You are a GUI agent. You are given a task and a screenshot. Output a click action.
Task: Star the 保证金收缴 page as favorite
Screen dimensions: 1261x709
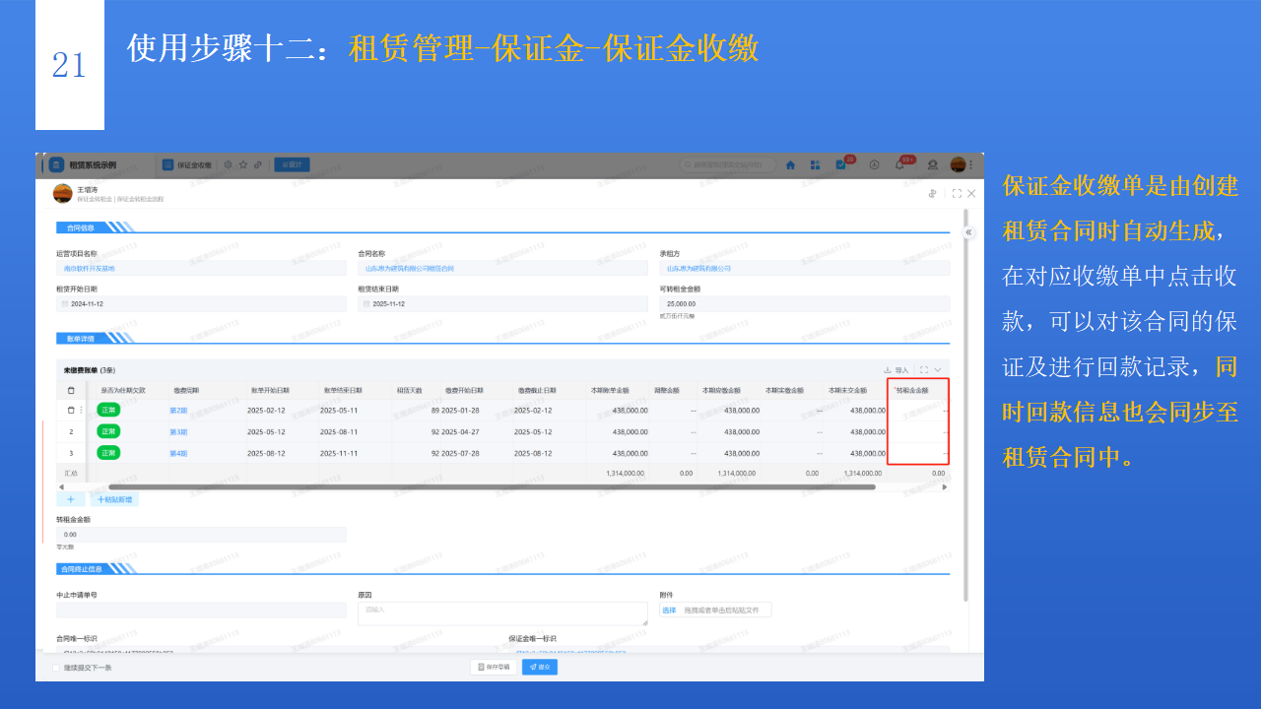click(x=243, y=164)
